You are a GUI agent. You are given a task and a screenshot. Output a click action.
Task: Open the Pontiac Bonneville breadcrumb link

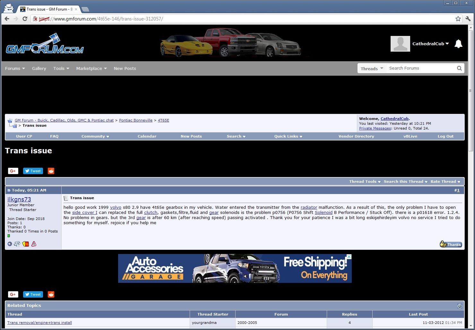[x=135, y=120]
